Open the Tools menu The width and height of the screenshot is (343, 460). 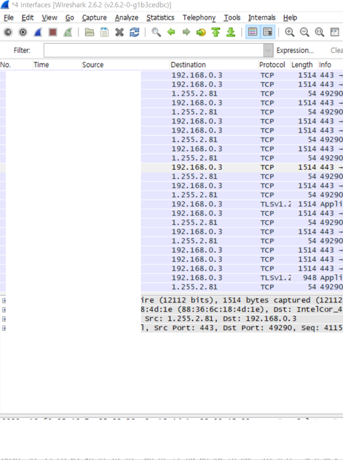232,17
